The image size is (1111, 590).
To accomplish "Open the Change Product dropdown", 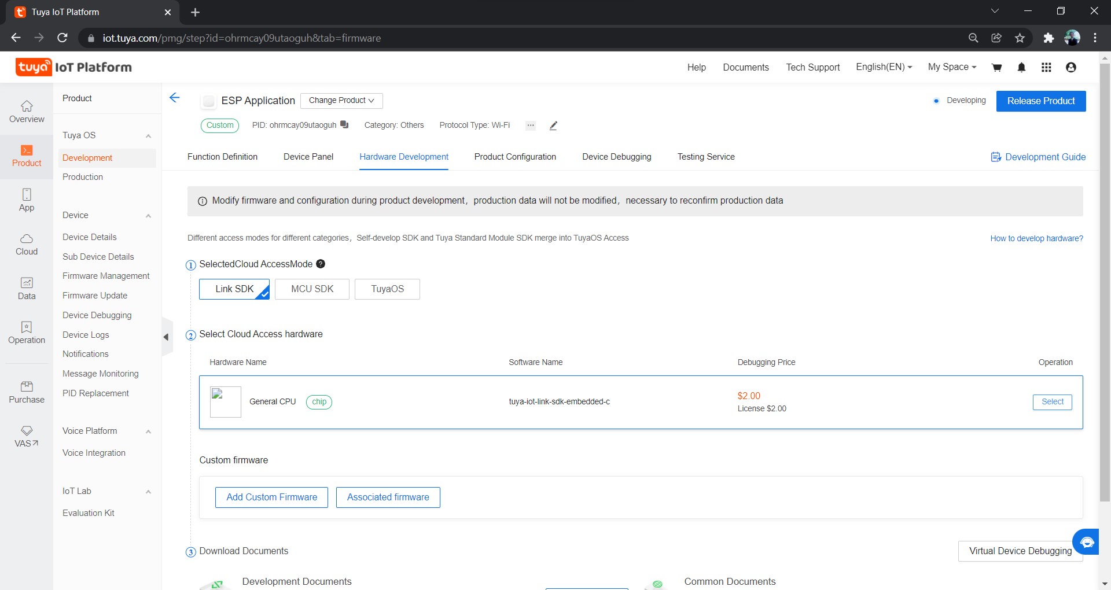I will 341,101.
